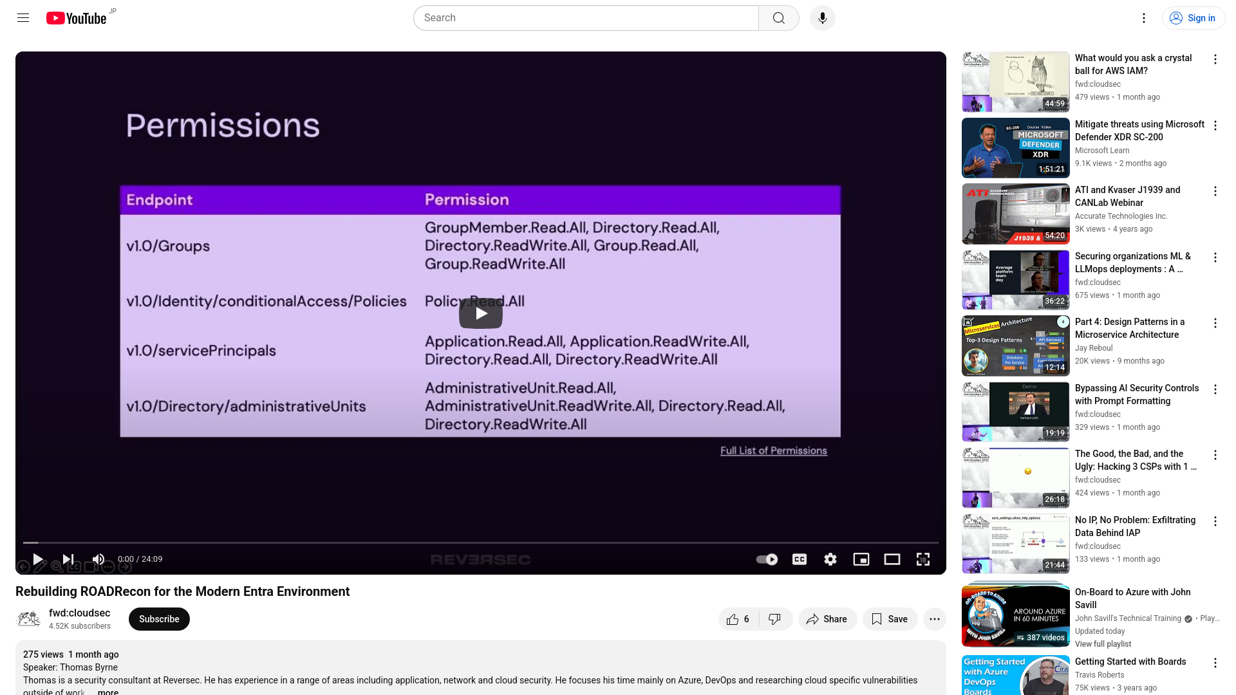The width and height of the screenshot is (1236, 695).
Task: Click 'View full playlist' link
Action: (1103, 644)
